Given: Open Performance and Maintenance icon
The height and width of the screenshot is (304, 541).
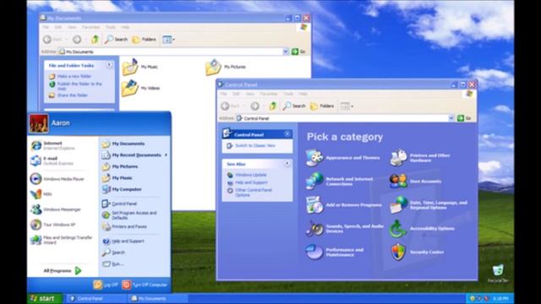Looking at the screenshot, I should tap(314, 252).
